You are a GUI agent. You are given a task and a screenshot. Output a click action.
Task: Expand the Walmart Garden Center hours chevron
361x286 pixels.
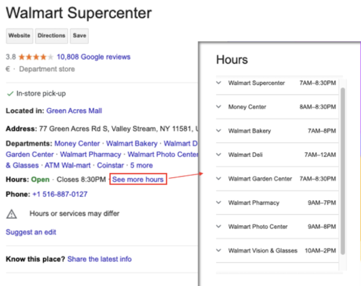[219, 179]
